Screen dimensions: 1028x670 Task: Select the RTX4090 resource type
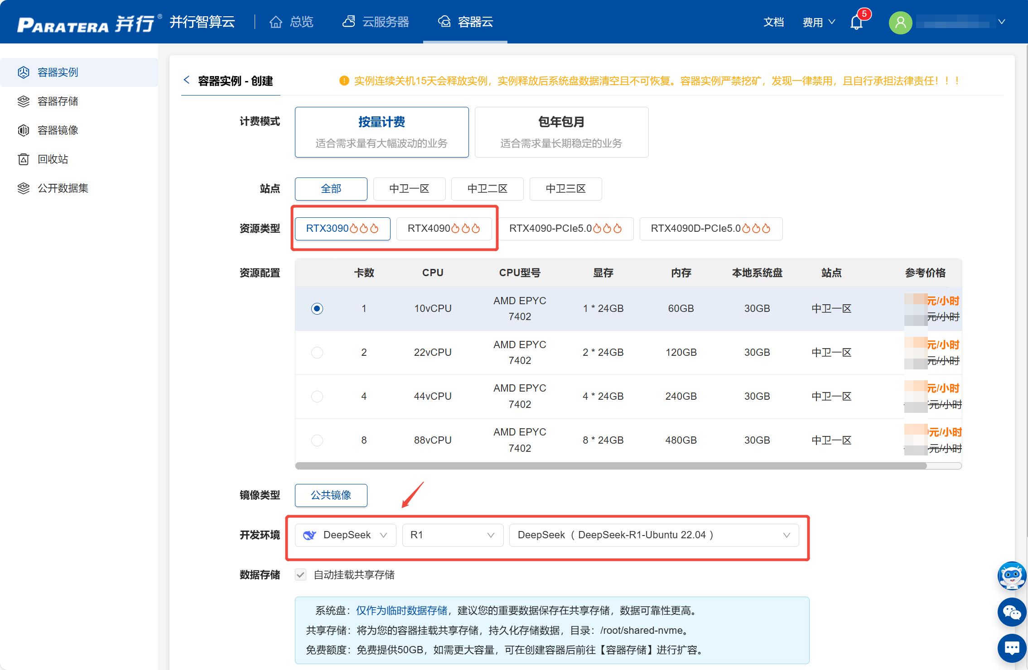444,229
